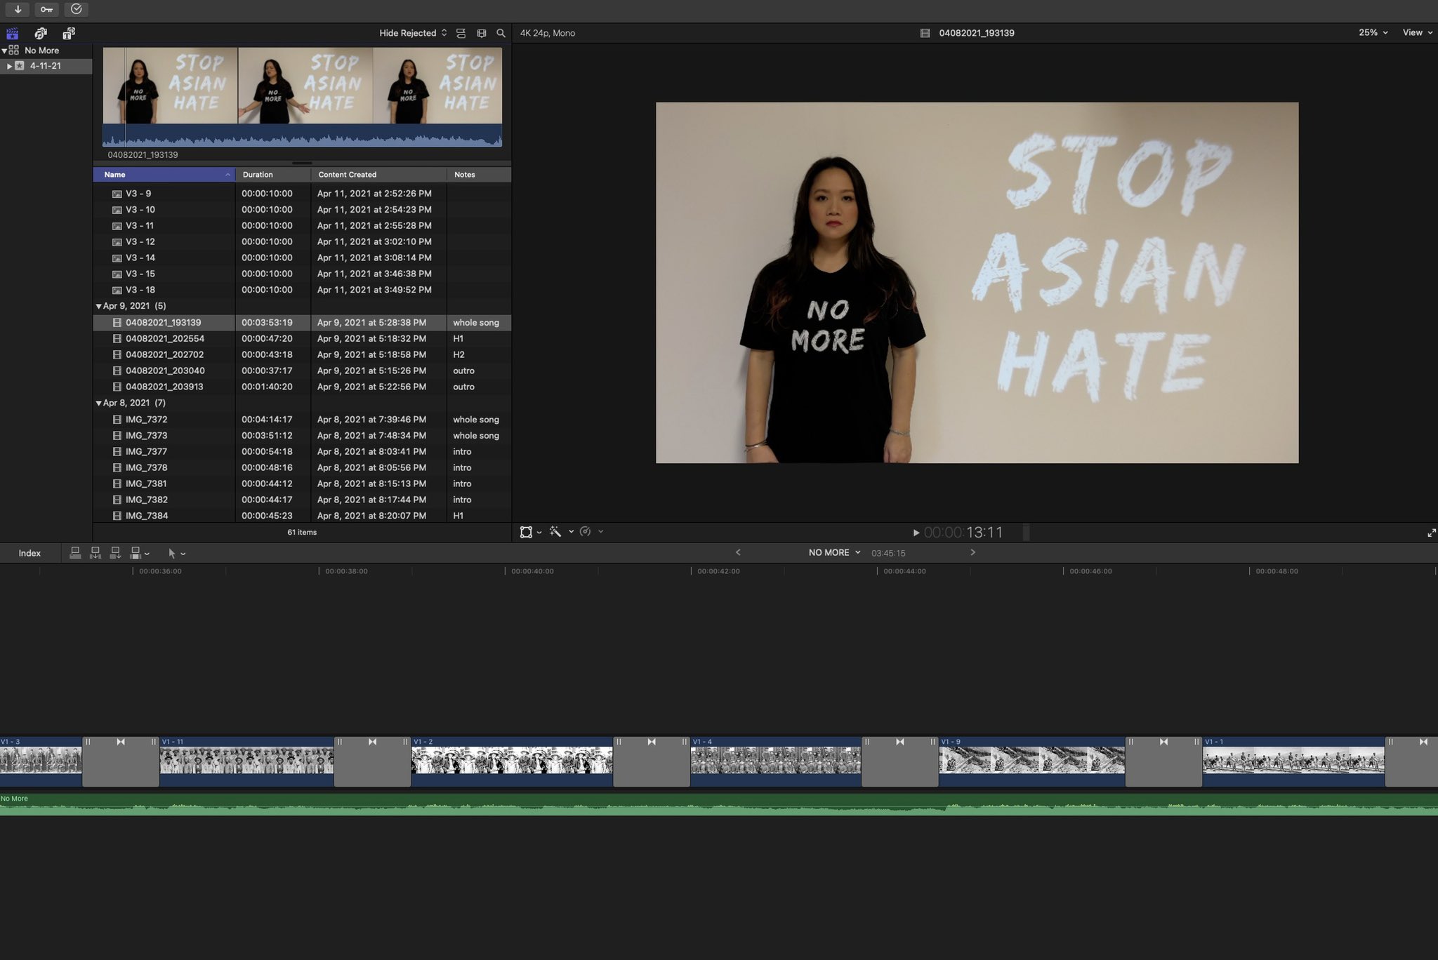Screen dimensions: 1438x960
Task: Open the keyword editor key icon
Action: pos(46,9)
